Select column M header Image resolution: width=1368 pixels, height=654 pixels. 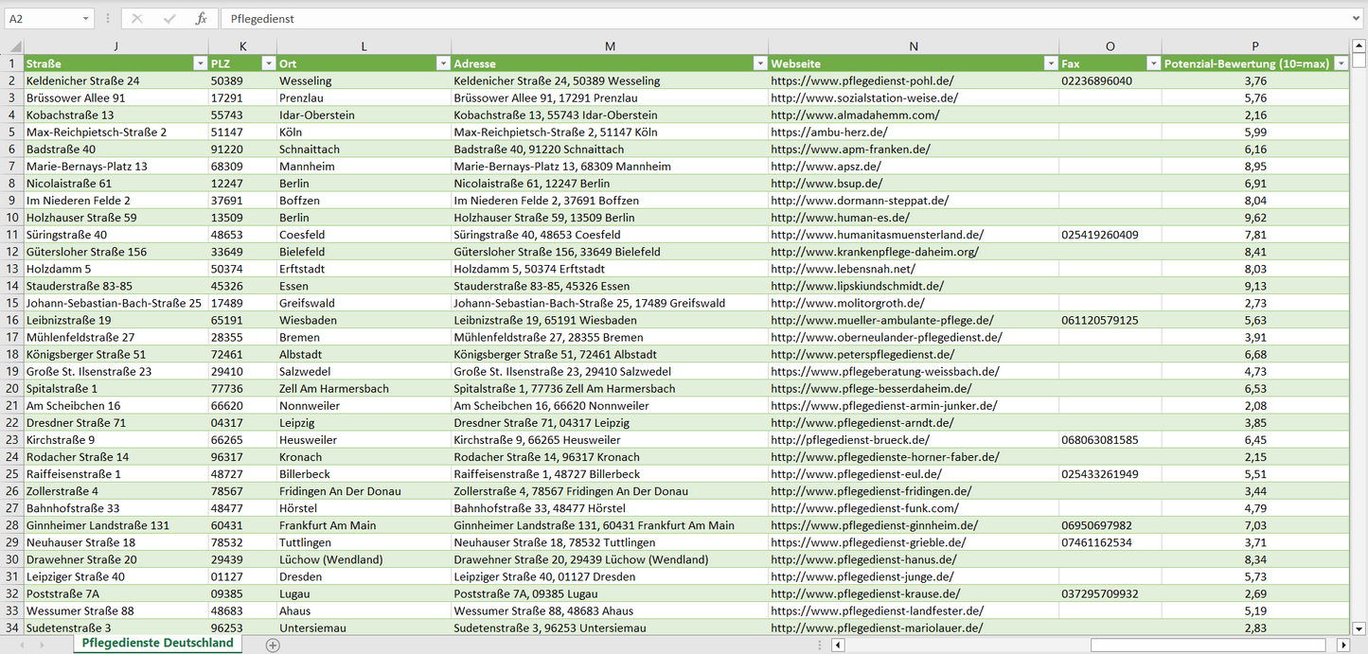pyautogui.click(x=610, y=46)
